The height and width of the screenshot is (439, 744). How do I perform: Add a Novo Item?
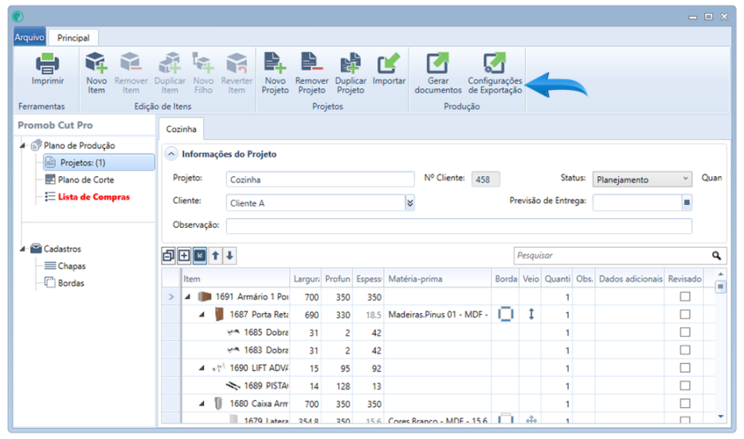[96, 73]
